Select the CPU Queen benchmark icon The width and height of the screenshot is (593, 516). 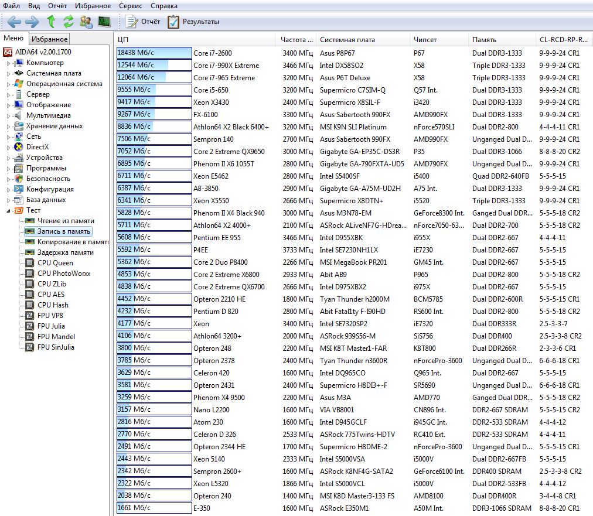click(29, 263)
